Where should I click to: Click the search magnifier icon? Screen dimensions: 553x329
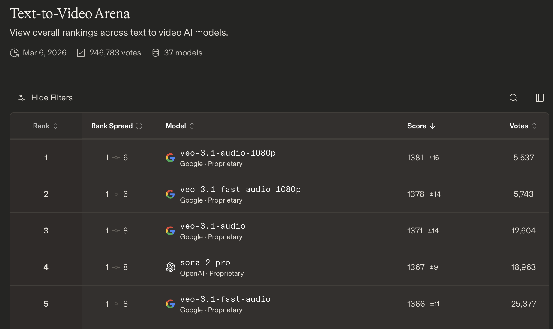[513, 98]
